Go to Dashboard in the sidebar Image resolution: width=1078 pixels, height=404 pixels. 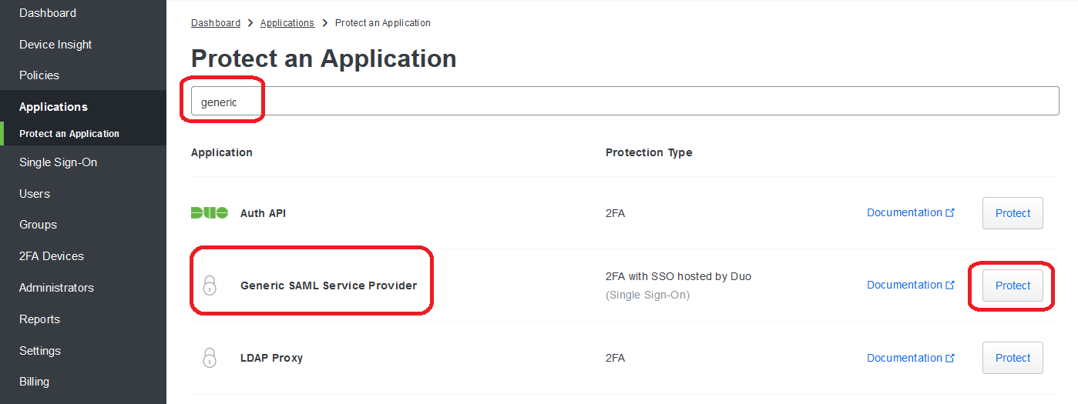pyautogui.click(x=48, y=13)
